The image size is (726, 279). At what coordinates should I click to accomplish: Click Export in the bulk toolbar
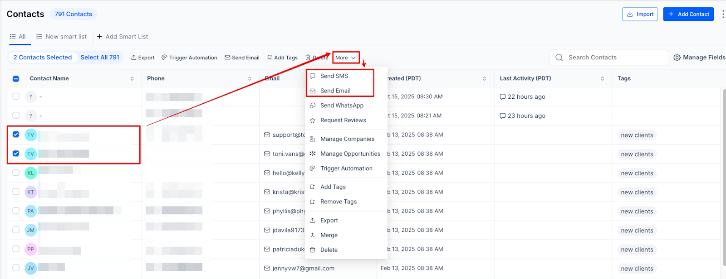click(x=143, y=58)
